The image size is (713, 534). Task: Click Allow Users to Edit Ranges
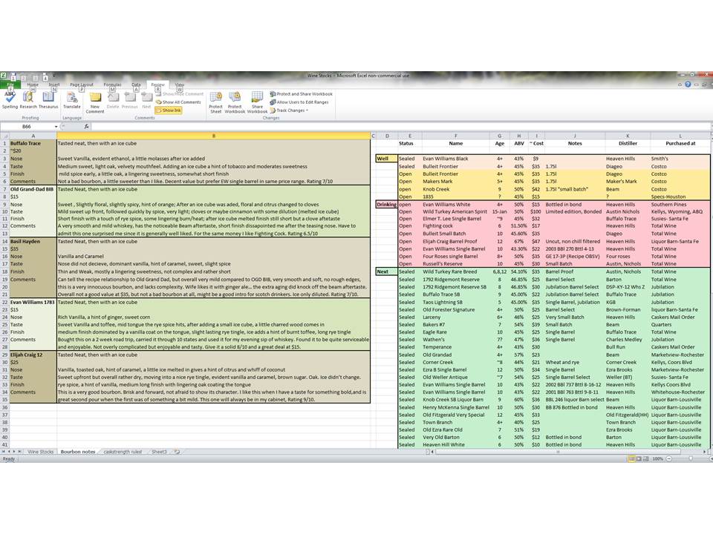[299, 102]
